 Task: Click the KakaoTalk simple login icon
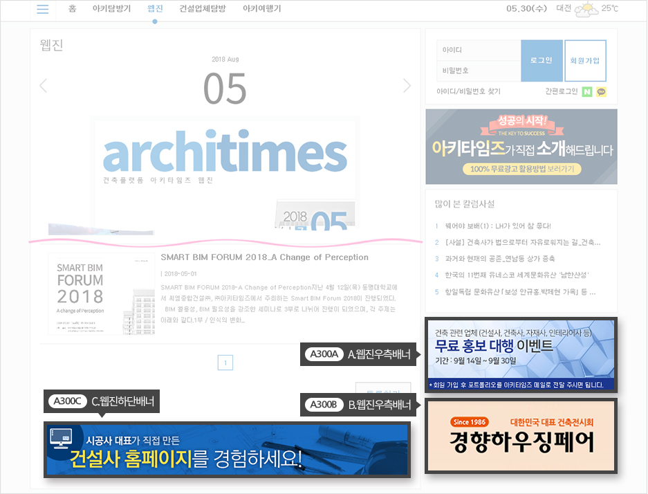pos(601,91)
